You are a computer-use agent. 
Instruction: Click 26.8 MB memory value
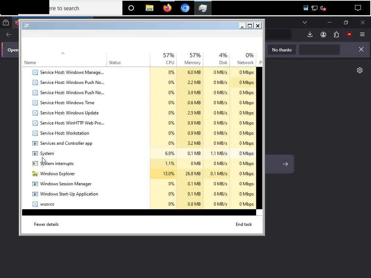tap(193, 174)
